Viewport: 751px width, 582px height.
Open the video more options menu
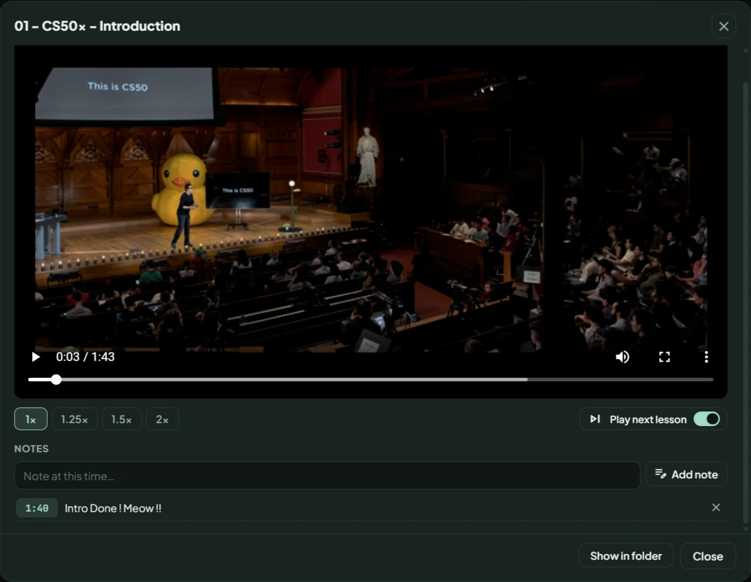tap(706, 357)
